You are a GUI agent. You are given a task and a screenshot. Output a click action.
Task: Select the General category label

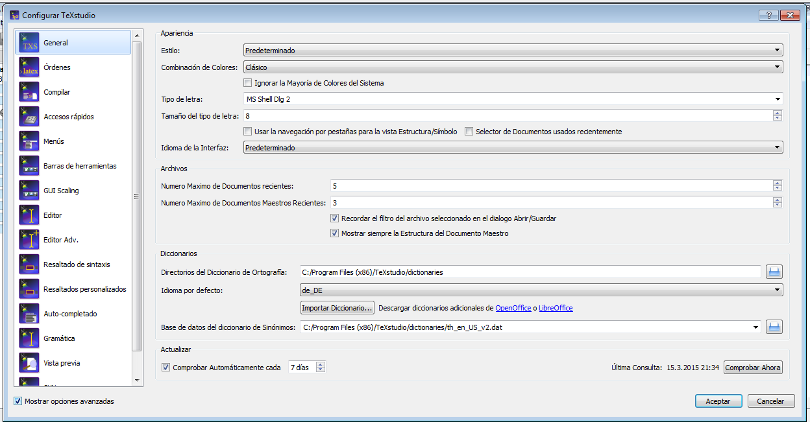coord(56,43)
